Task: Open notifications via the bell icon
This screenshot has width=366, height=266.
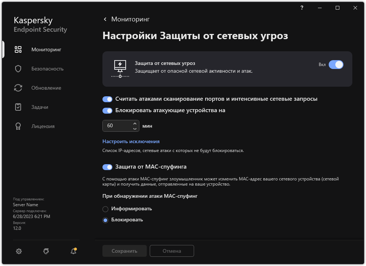Action: [x=73, y=251]
